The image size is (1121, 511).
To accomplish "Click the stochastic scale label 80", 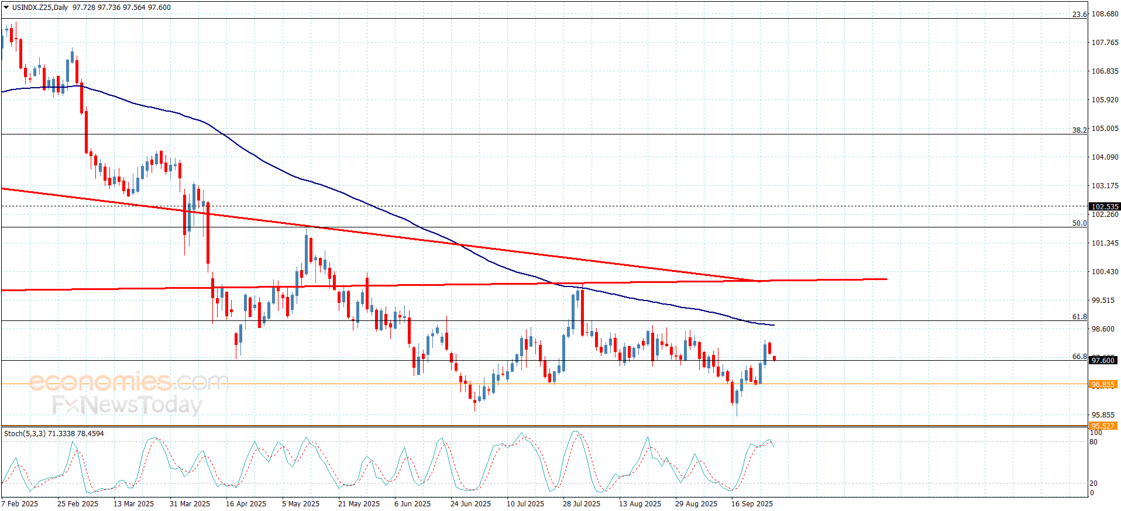I will coord(1094,442).
